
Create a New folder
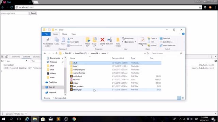pyautogui.click(x=118, y=42)
